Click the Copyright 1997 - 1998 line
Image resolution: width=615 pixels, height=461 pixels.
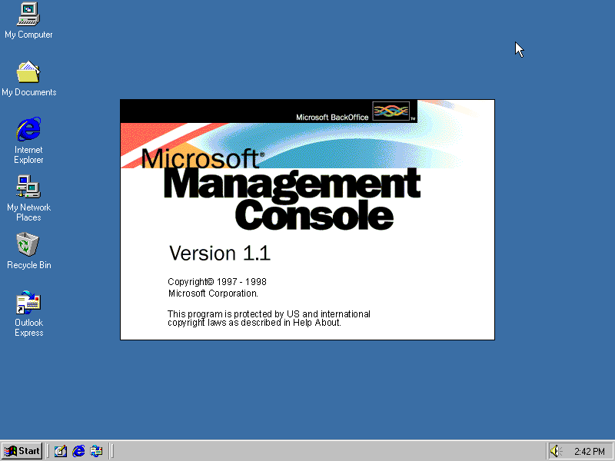pos(217,282)
